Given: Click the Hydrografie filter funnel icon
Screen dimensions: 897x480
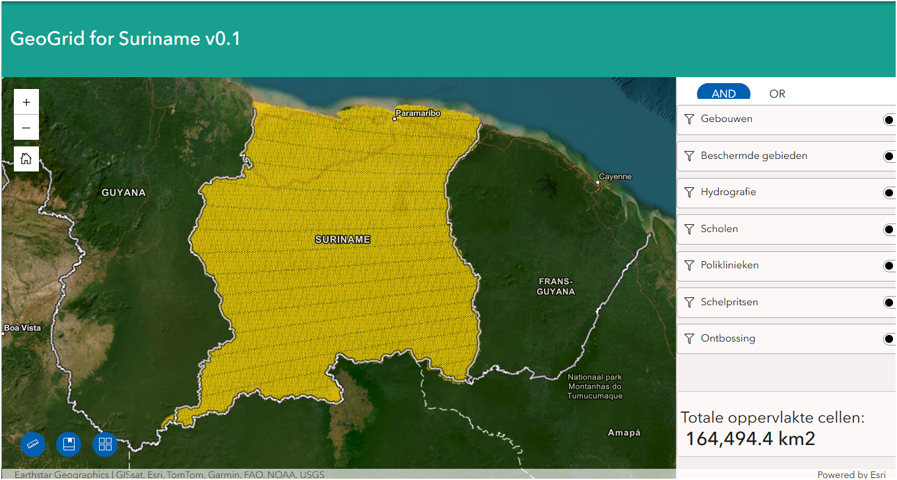Looking at the screenshot, I should (x=689, y=193).
